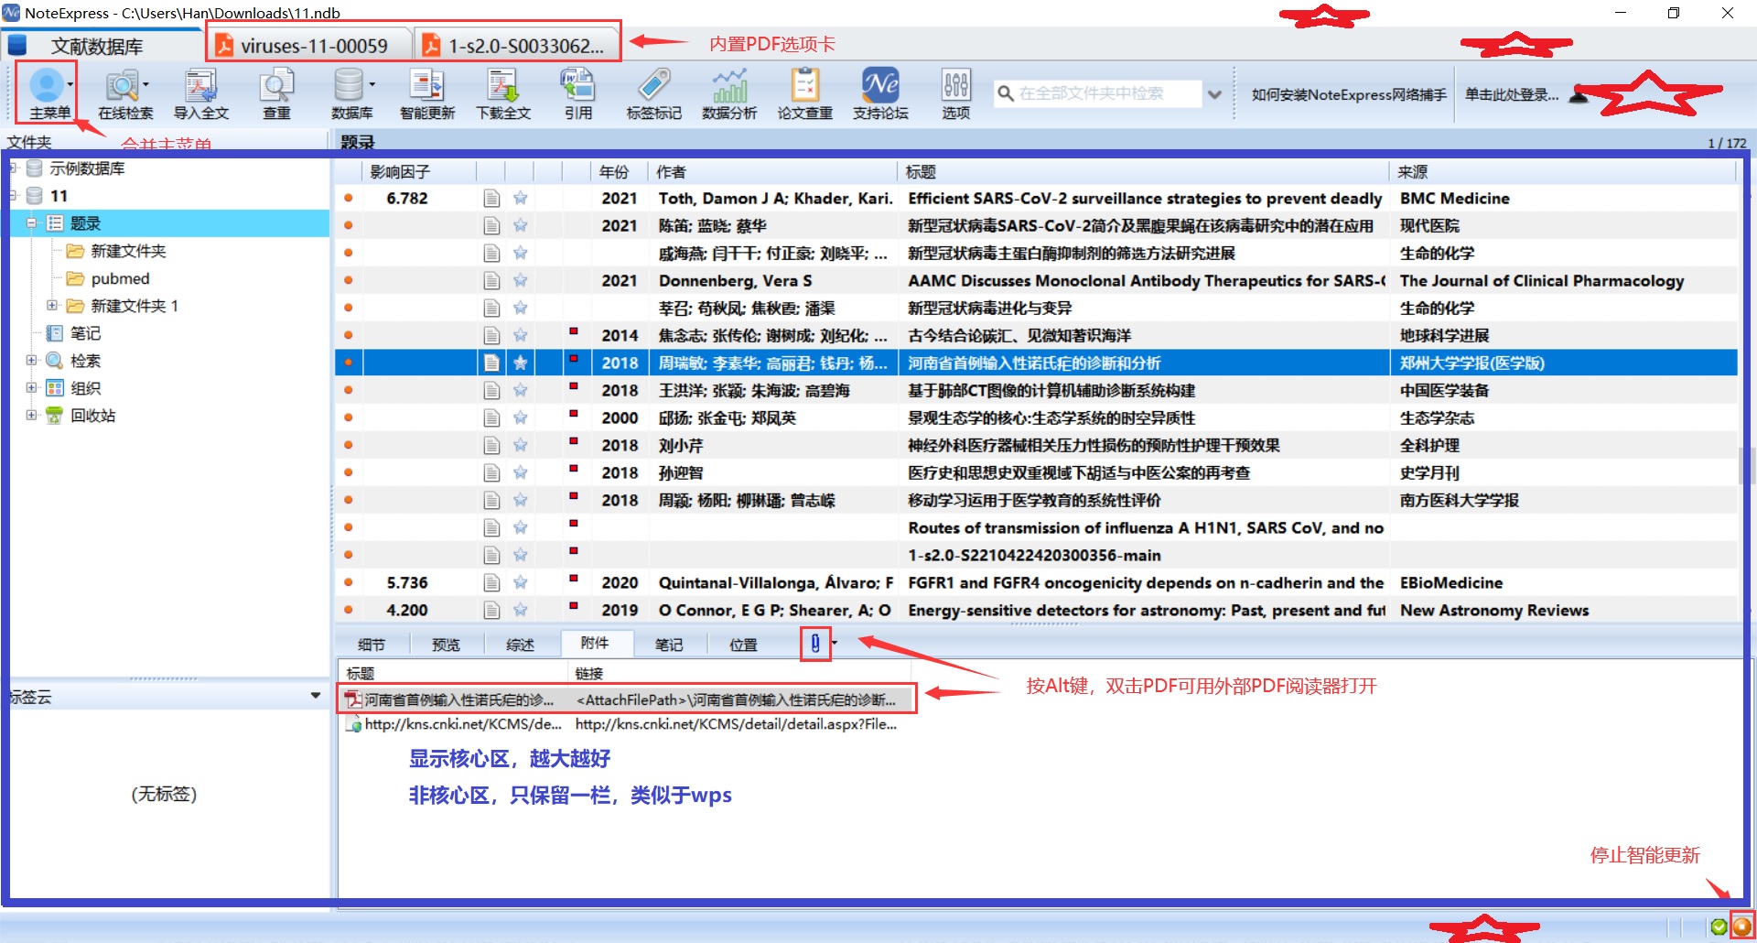
Task: Switch to the 预览 preview tab
Action: tap(446, 645)
